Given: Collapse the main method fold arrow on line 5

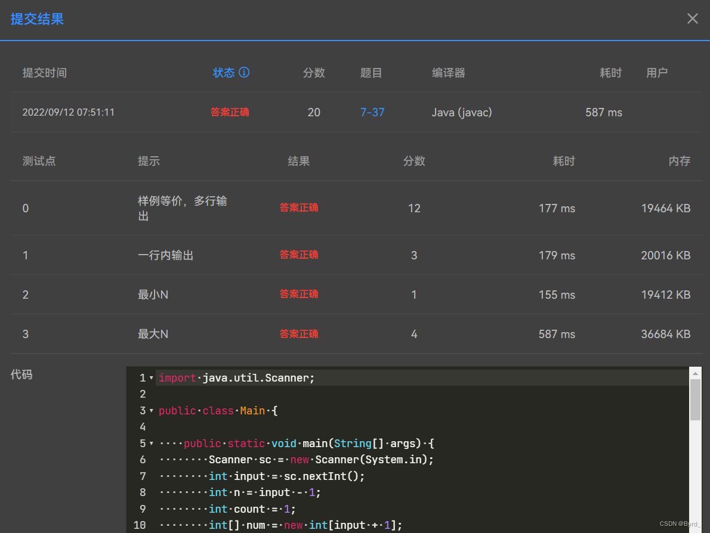Looking at the screenshot, I should pos(151,443).
